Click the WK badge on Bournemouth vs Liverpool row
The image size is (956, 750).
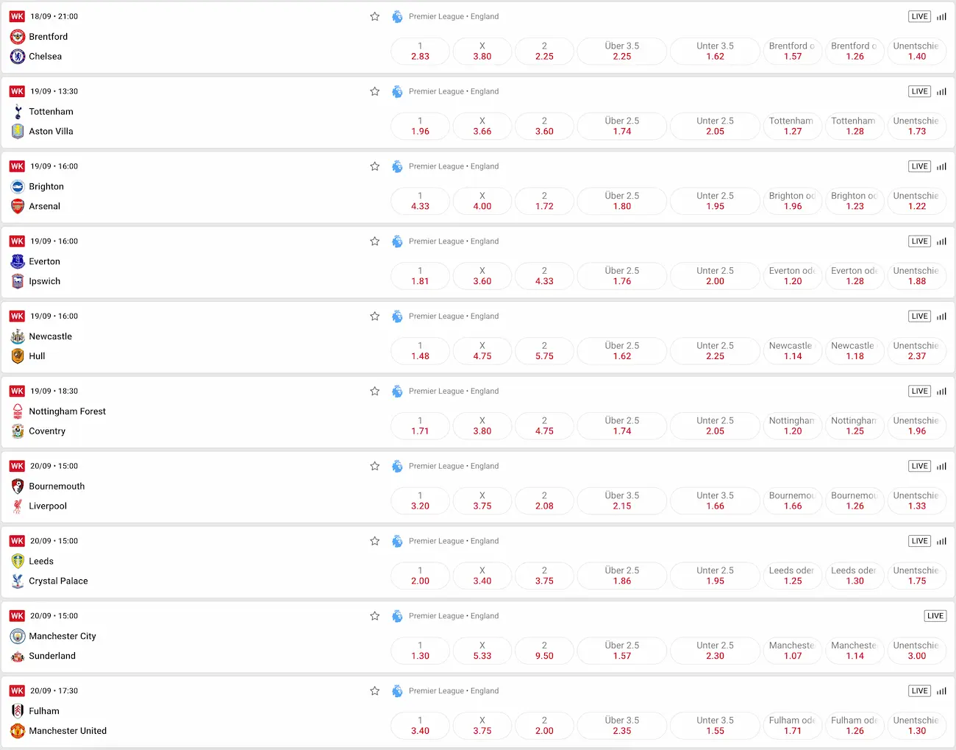[x=17, y=466]
